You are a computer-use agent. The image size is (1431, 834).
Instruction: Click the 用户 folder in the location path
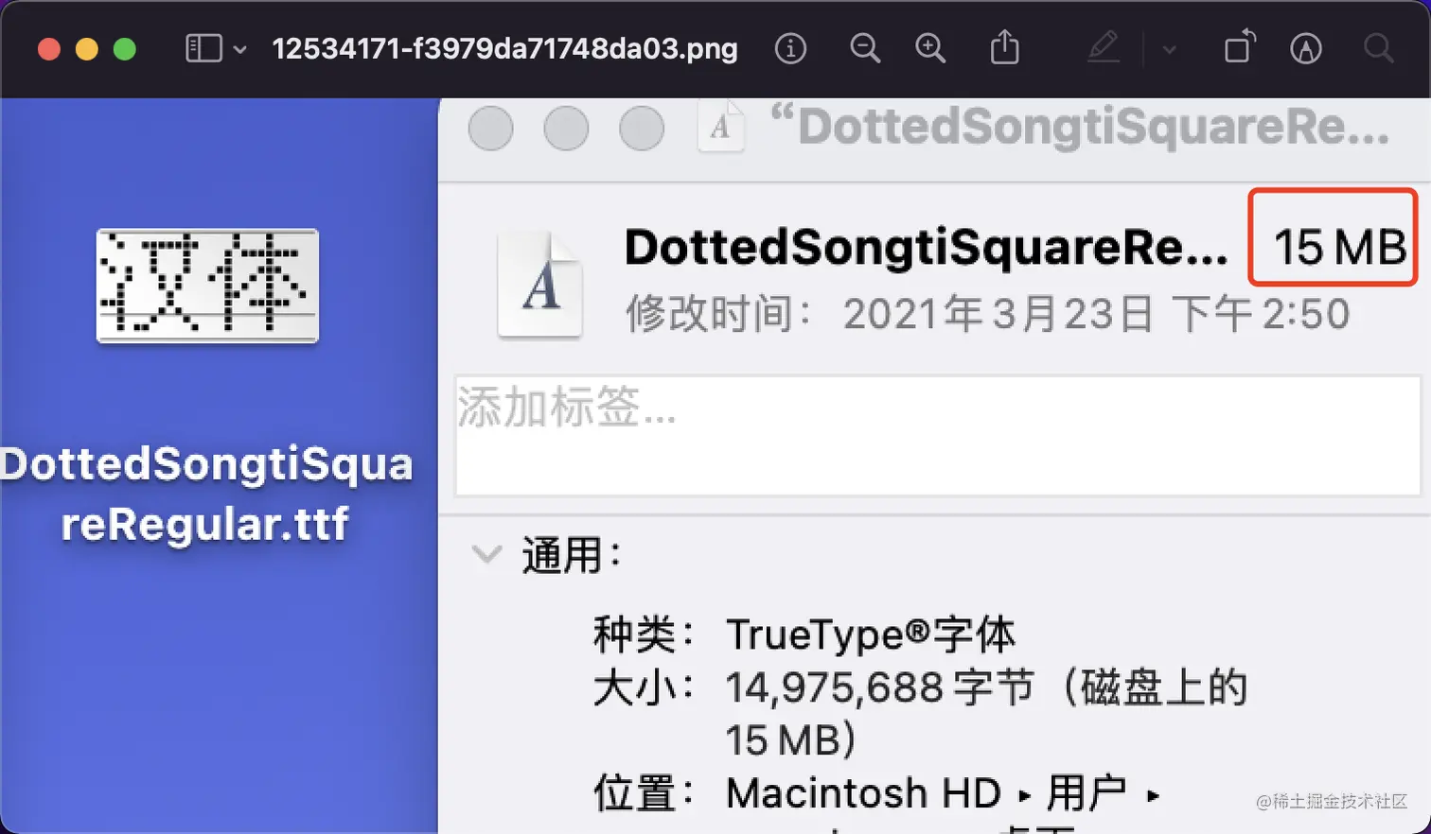(1086, 793)
